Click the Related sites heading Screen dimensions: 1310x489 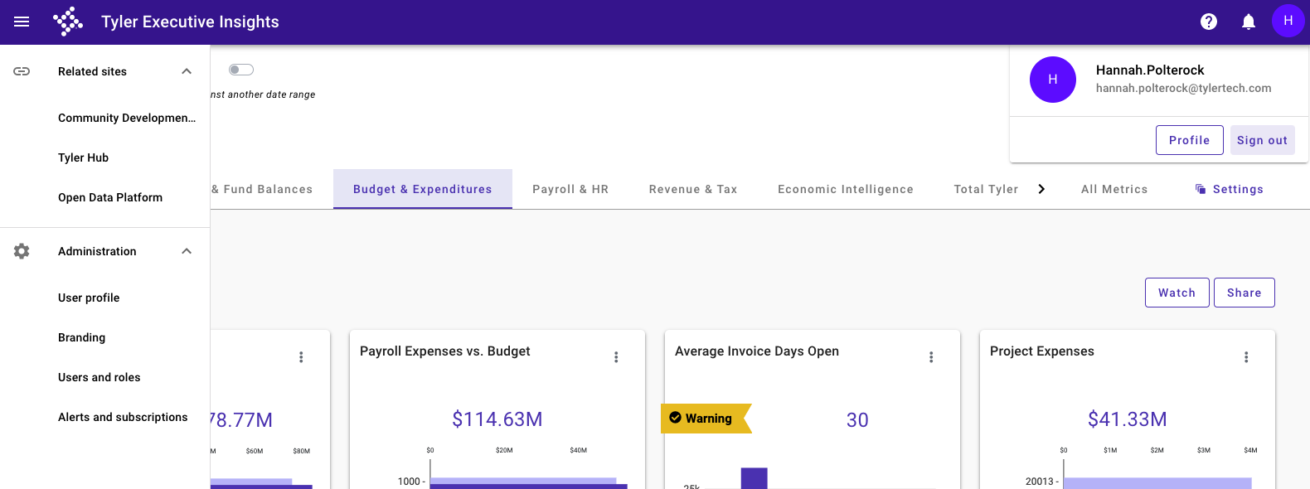point(92,71)
